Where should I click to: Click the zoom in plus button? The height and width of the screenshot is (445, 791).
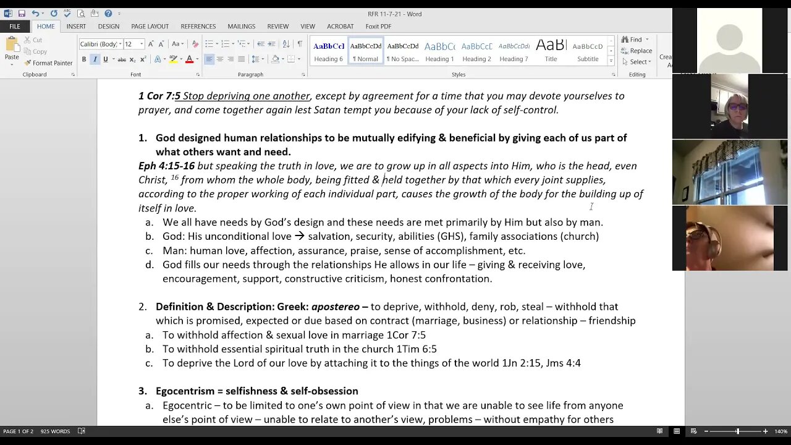(765, 431)
